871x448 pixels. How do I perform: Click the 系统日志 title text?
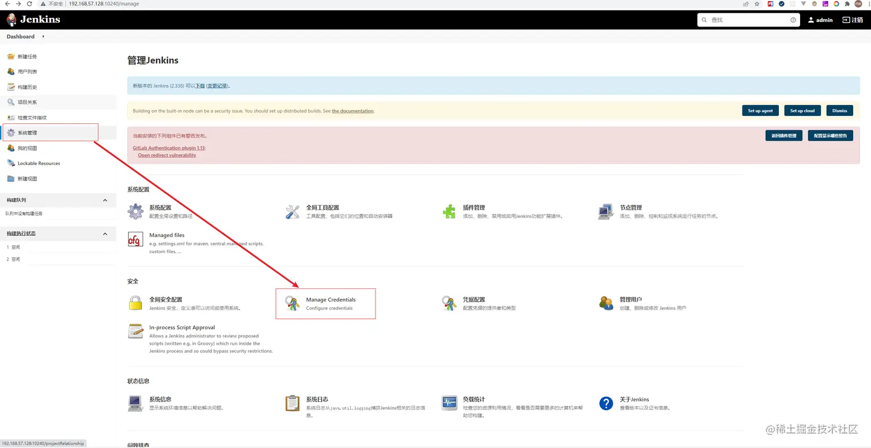(x=317, y=399)
